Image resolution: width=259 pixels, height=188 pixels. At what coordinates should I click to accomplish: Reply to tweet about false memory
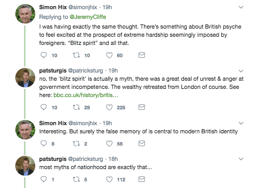click(x=43, y=144)
